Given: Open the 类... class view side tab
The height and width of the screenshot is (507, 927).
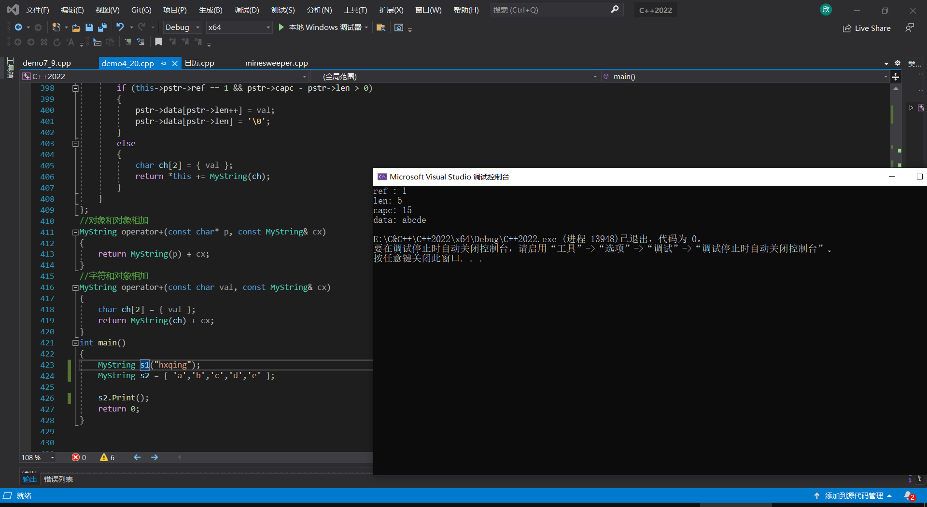Looking at the screenshot, I should [x=914, y=64].
